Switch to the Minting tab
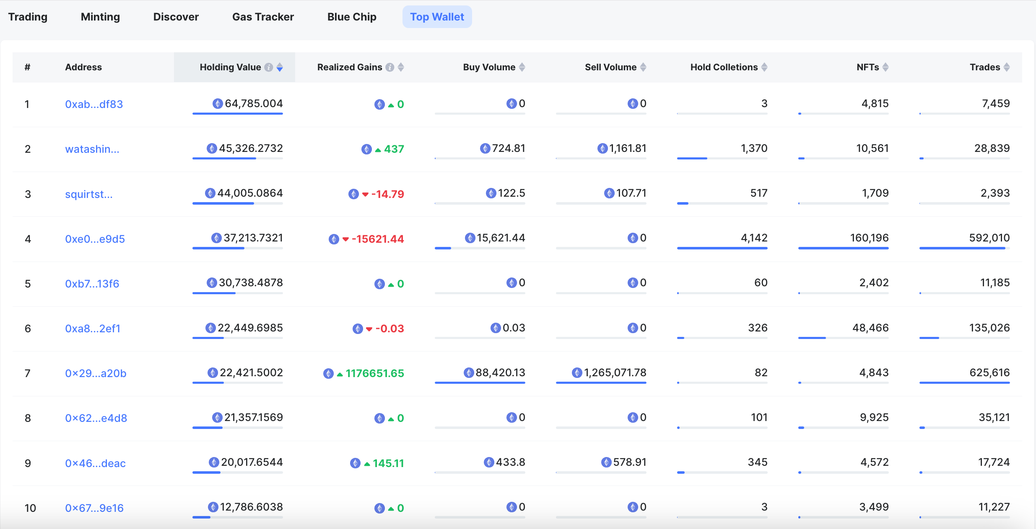This screenshot has width=1036, height=529. (x=100, y=17)
